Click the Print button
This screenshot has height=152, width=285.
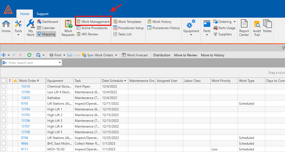tap(56, 55)
